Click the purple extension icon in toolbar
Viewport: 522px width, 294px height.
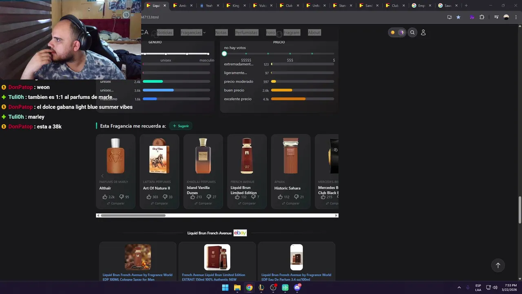click(x=472, y=17)
